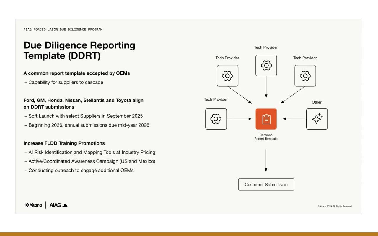
Task: Click the Tech Provider gear directly left of the clipboard
Action: (x=216, y=119)
